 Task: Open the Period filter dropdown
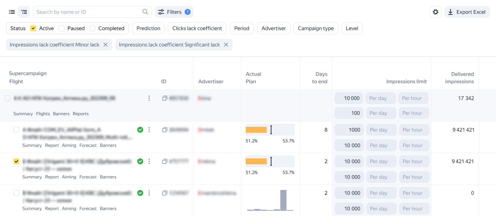(x=242, y=28)
